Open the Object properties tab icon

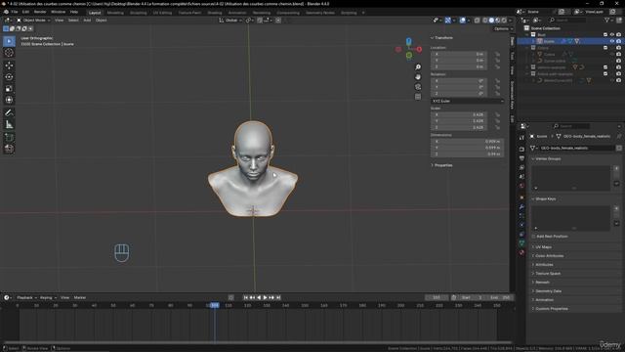521,198
